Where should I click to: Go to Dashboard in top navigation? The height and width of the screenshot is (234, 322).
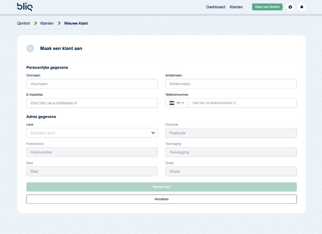pos(215,7)
